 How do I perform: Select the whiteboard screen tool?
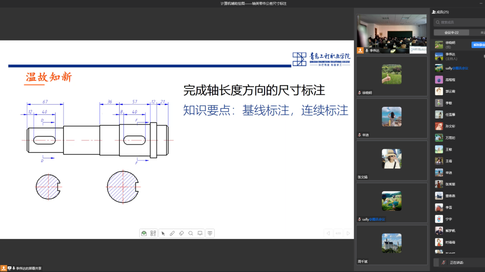point(200,233)
